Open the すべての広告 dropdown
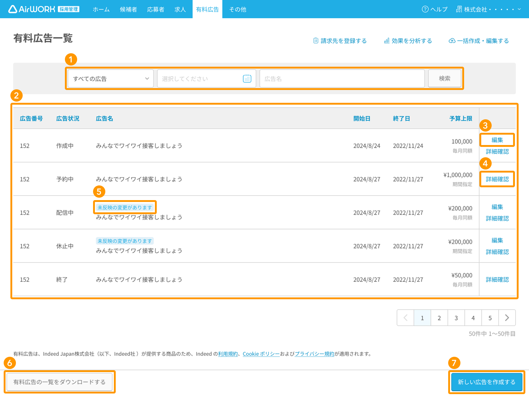The width and height of the screenshot is (529, 399). coord(111,79)
